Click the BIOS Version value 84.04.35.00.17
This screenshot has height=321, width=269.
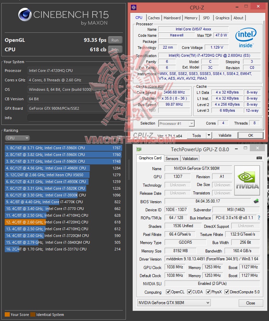208,201
